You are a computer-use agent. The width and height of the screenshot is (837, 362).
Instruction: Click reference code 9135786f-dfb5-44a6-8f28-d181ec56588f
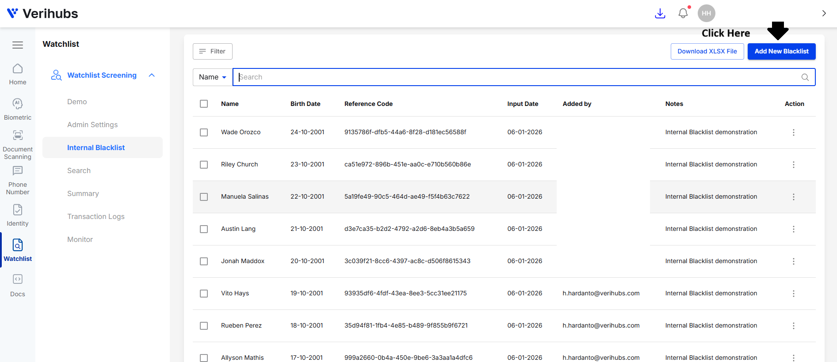[x=405, y=132]
